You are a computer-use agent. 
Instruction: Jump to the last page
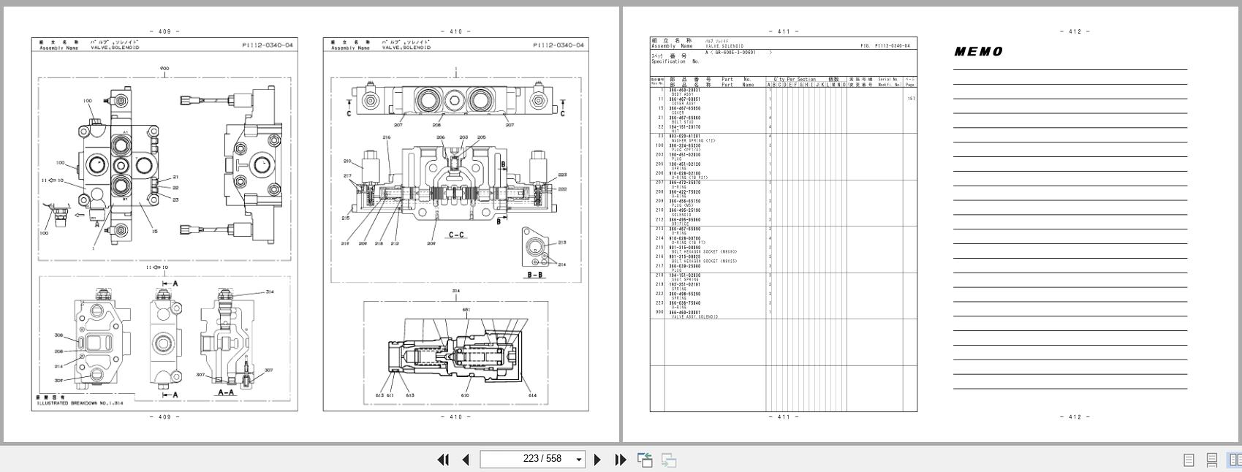pyautogui.click(x=621, y=460)
